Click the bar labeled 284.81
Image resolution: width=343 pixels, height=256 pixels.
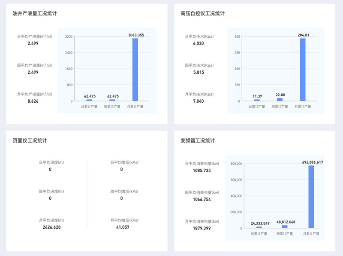coord(303,68)
